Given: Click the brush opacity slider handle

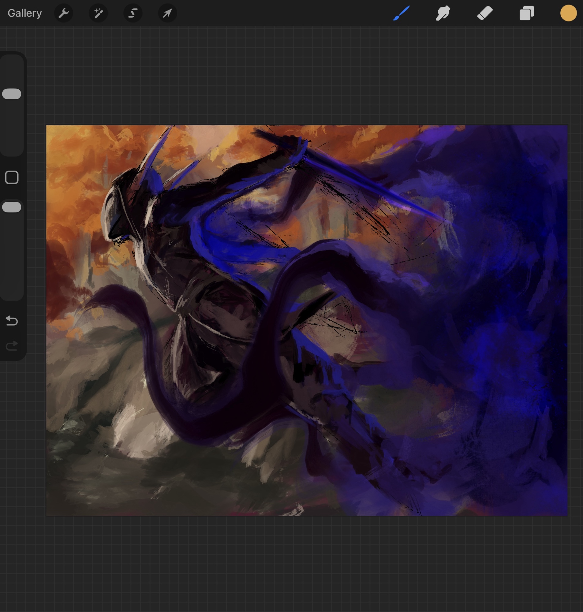Looking at the screenshot, I should click(12, 207).
